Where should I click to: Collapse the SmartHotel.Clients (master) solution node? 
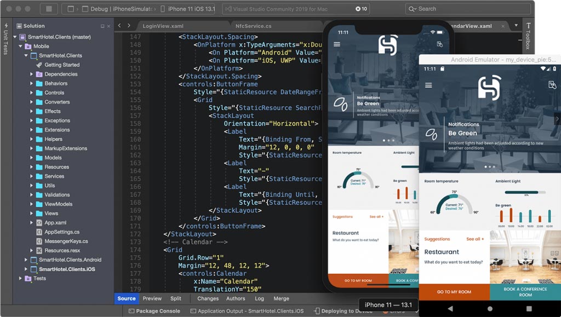pos(15,37)
